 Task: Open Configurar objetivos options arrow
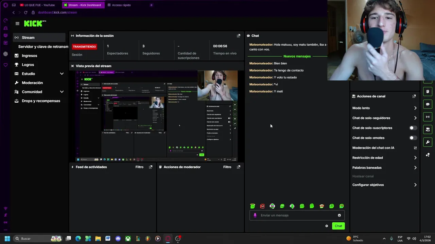pyautogui.click(x=415, y=185)
